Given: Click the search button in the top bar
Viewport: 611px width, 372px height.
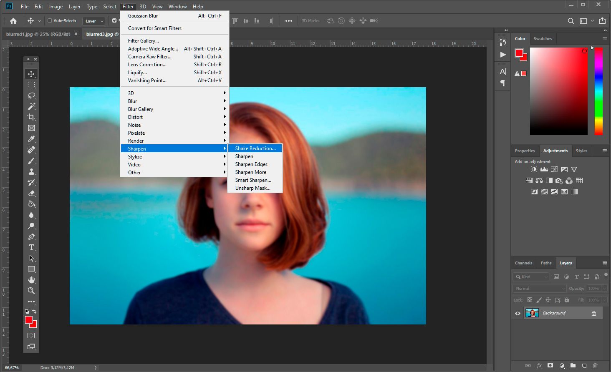Looking at the screenshot, I should pyautogui.click(x=570, y=20).
